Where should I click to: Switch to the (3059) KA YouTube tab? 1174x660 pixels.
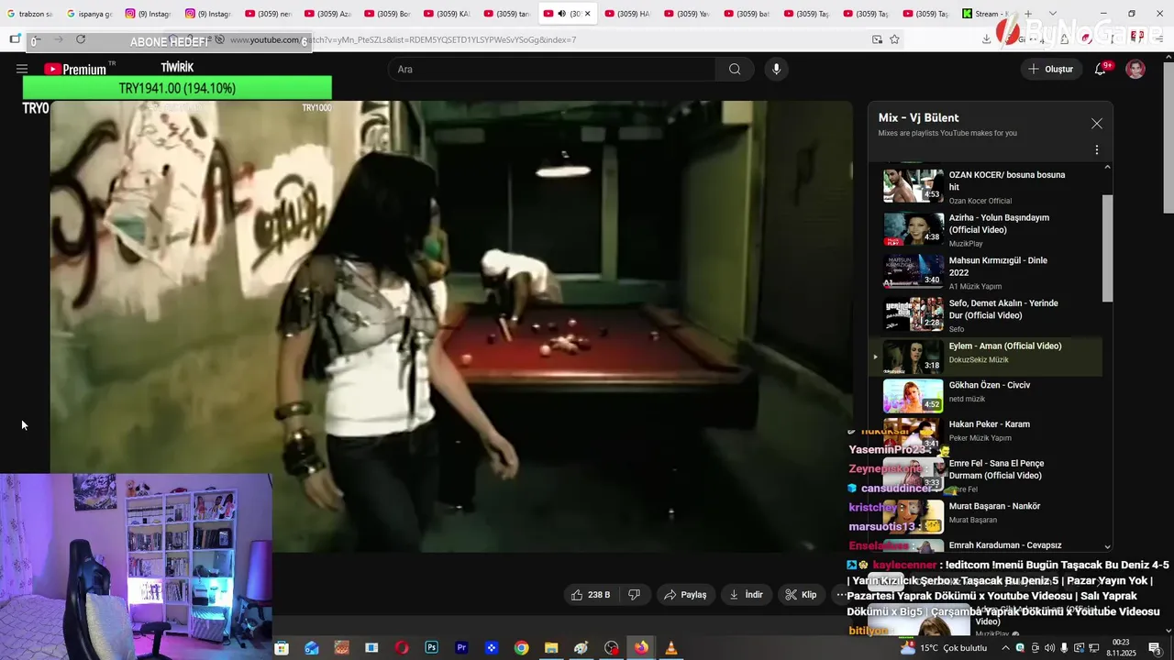point(447,14)
